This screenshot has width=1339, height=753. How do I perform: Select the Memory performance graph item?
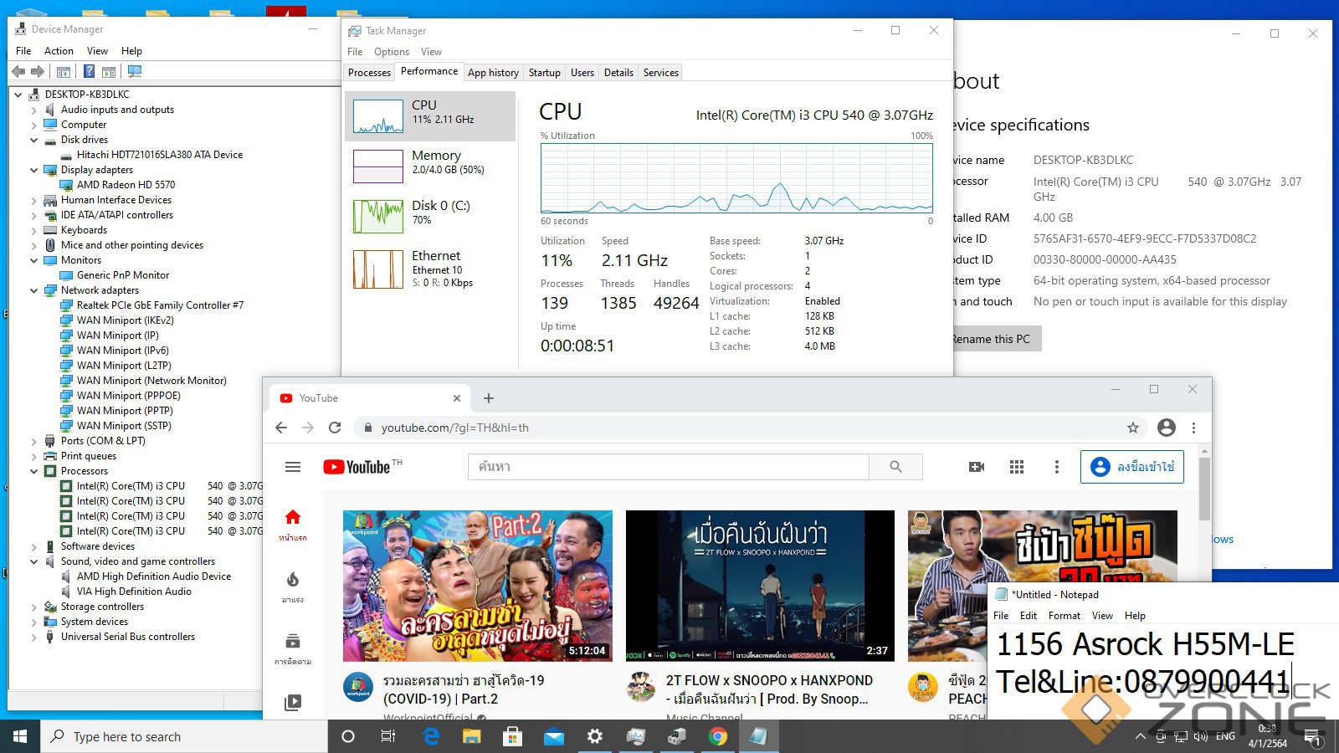pyautogui.click(x=430, y=166)
